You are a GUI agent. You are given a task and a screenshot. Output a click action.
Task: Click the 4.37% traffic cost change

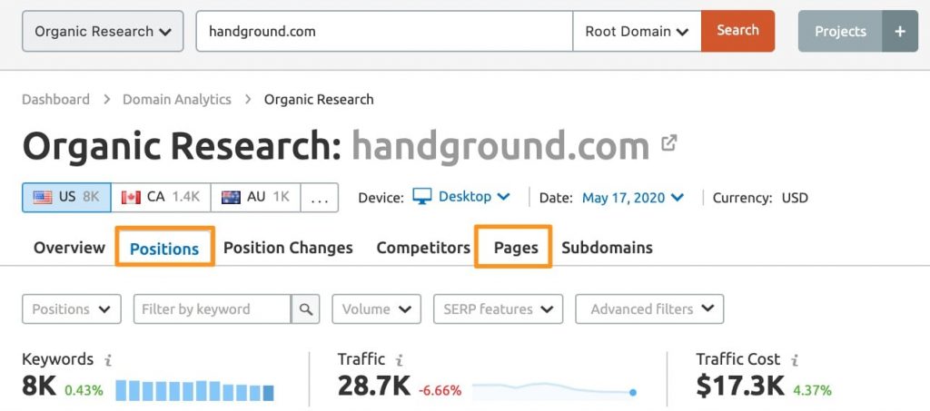tap(815, 391)
